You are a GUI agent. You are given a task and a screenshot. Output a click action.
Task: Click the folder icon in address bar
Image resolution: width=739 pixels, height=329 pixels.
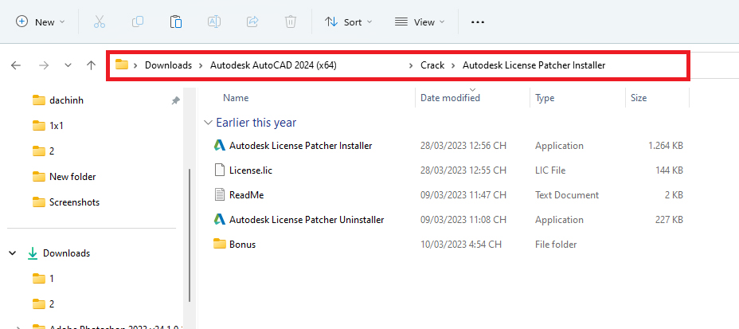(122, 65)
